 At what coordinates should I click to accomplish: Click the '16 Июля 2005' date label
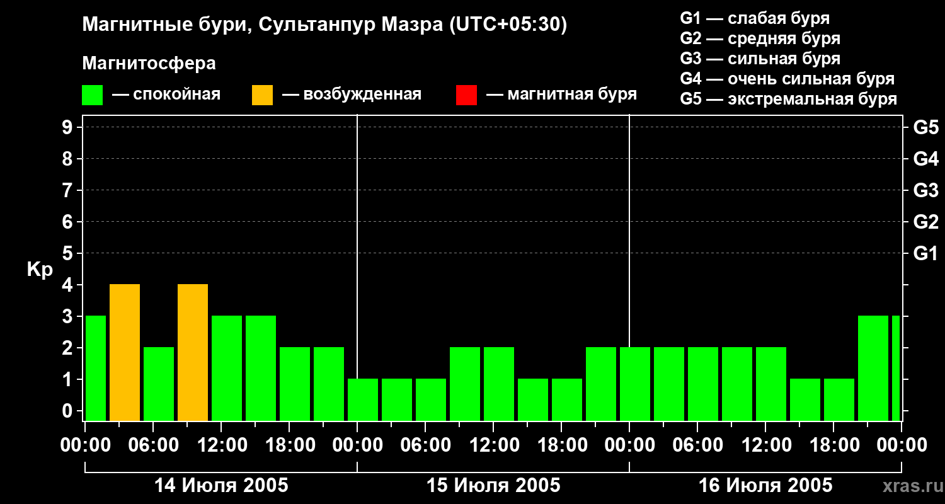click(x=765, y=486)
